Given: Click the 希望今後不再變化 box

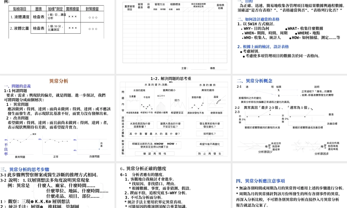Looking at the screenshot, I should click(210, 144).
